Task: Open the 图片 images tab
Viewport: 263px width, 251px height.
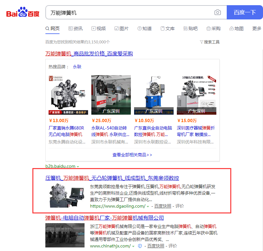Action: 121,29
